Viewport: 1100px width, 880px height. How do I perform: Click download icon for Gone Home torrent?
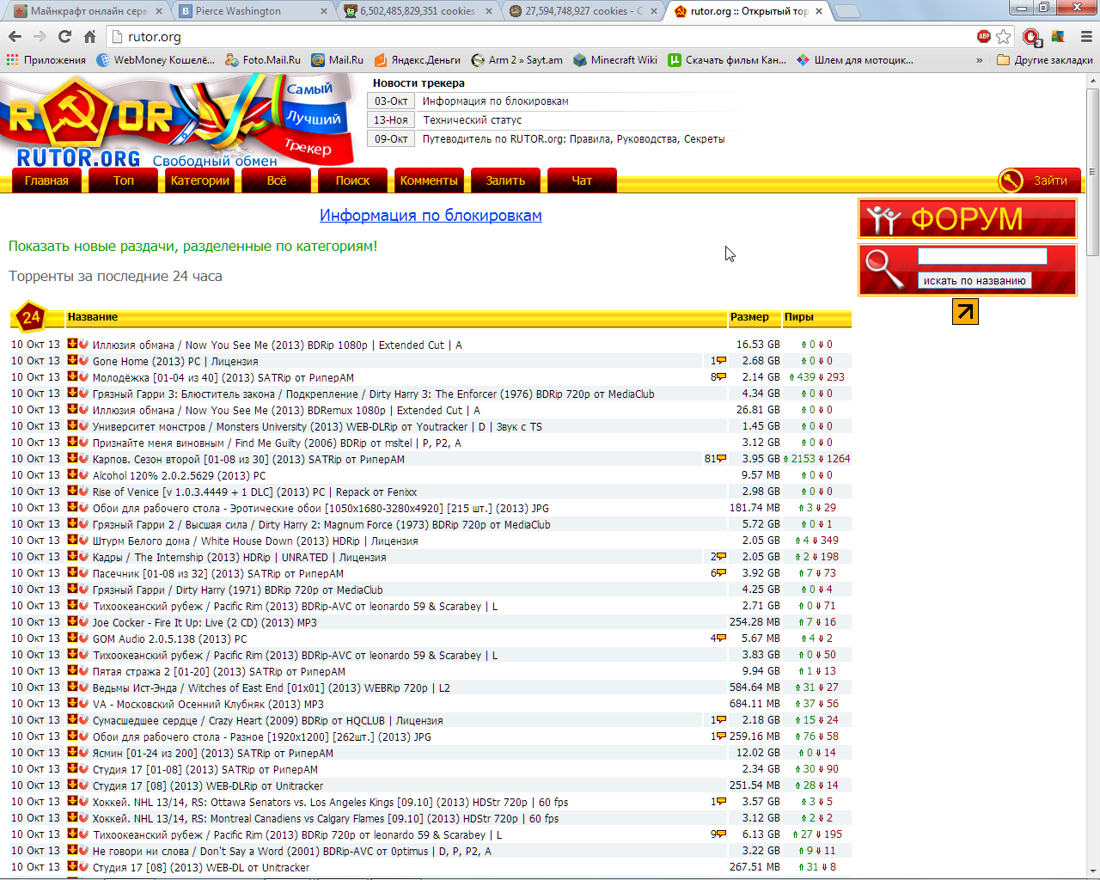point(73,361)
